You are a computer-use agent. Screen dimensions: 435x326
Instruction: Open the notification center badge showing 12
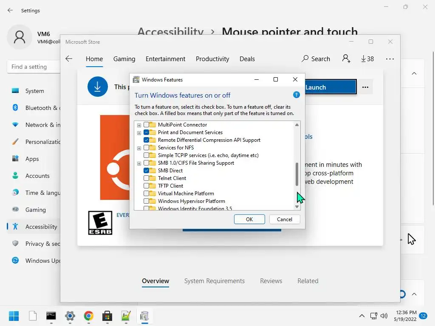(423, 316)
